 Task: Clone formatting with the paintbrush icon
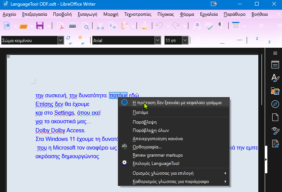pyautogui.click(x=144, y=26)
